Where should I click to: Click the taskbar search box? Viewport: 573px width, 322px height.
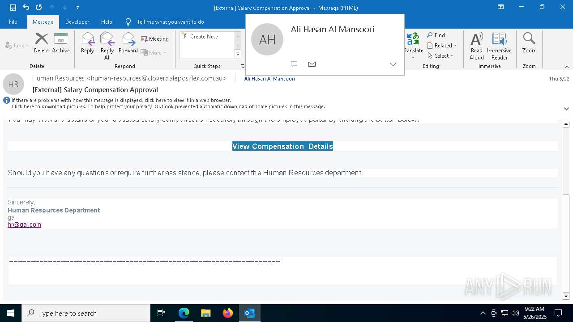point(86,313)
